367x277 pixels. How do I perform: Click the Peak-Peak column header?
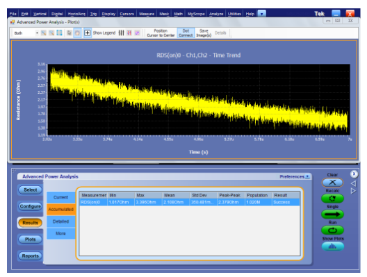(x=231, y=195)
